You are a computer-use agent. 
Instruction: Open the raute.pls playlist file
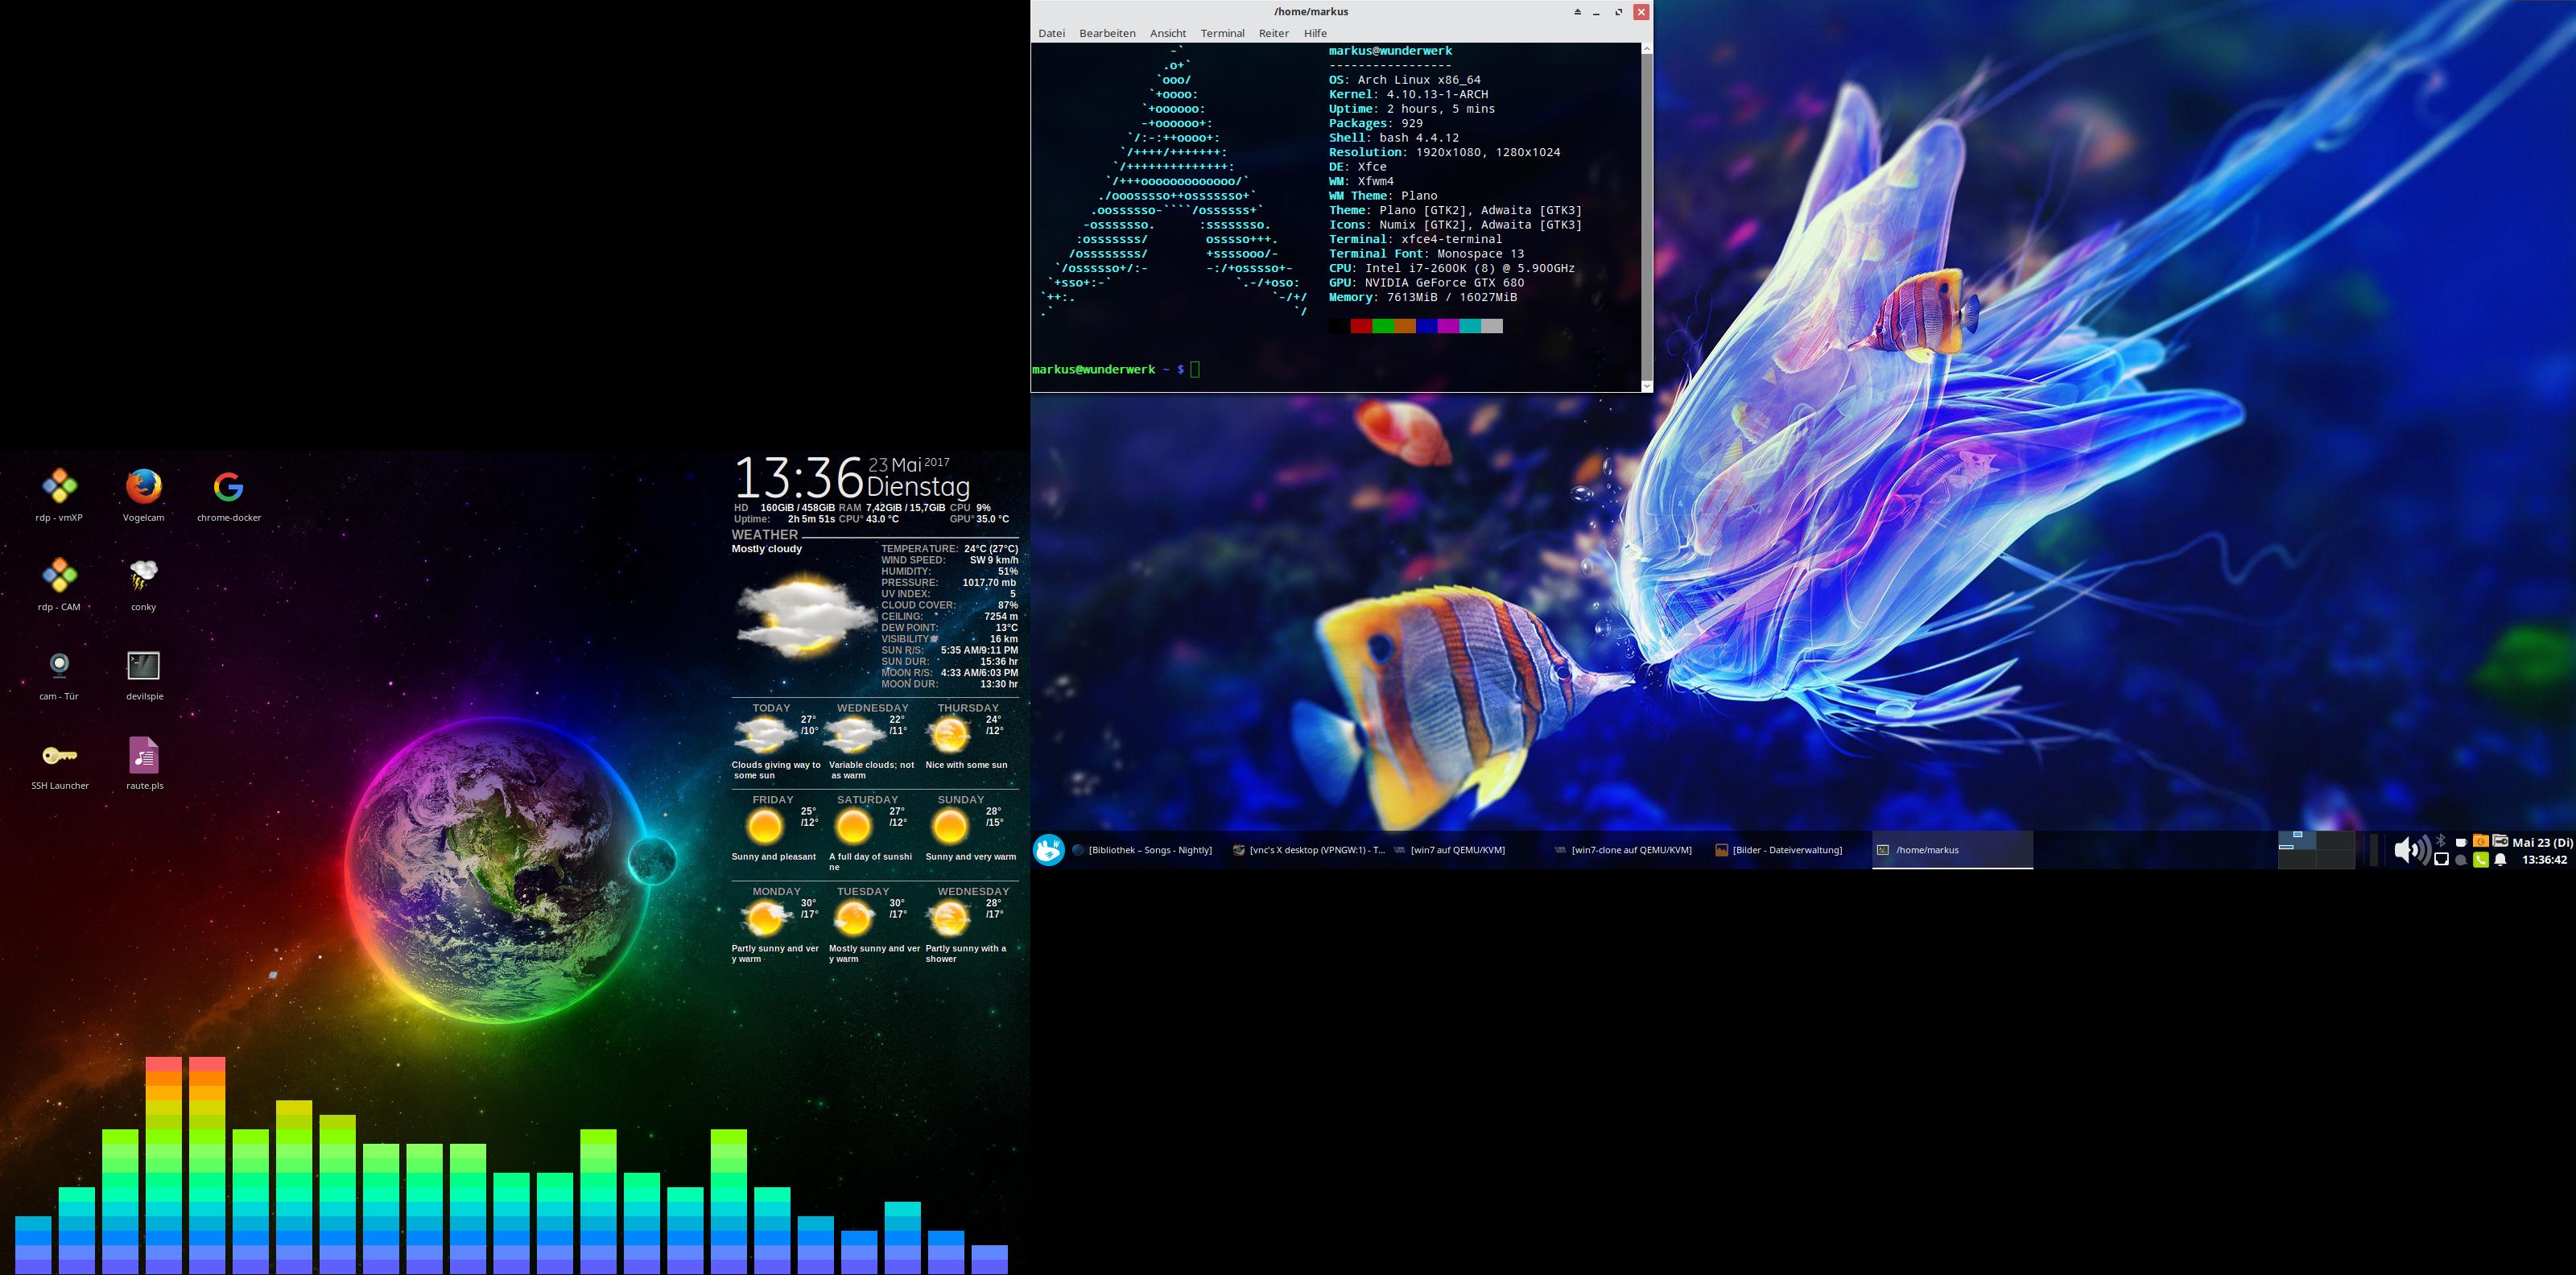144,756
